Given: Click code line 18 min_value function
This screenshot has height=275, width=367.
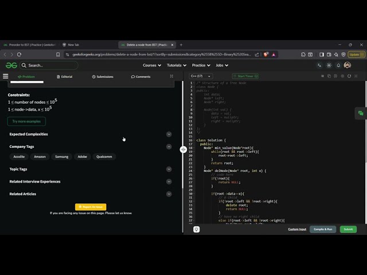Looking at the screenshot, I should [228, 148].
